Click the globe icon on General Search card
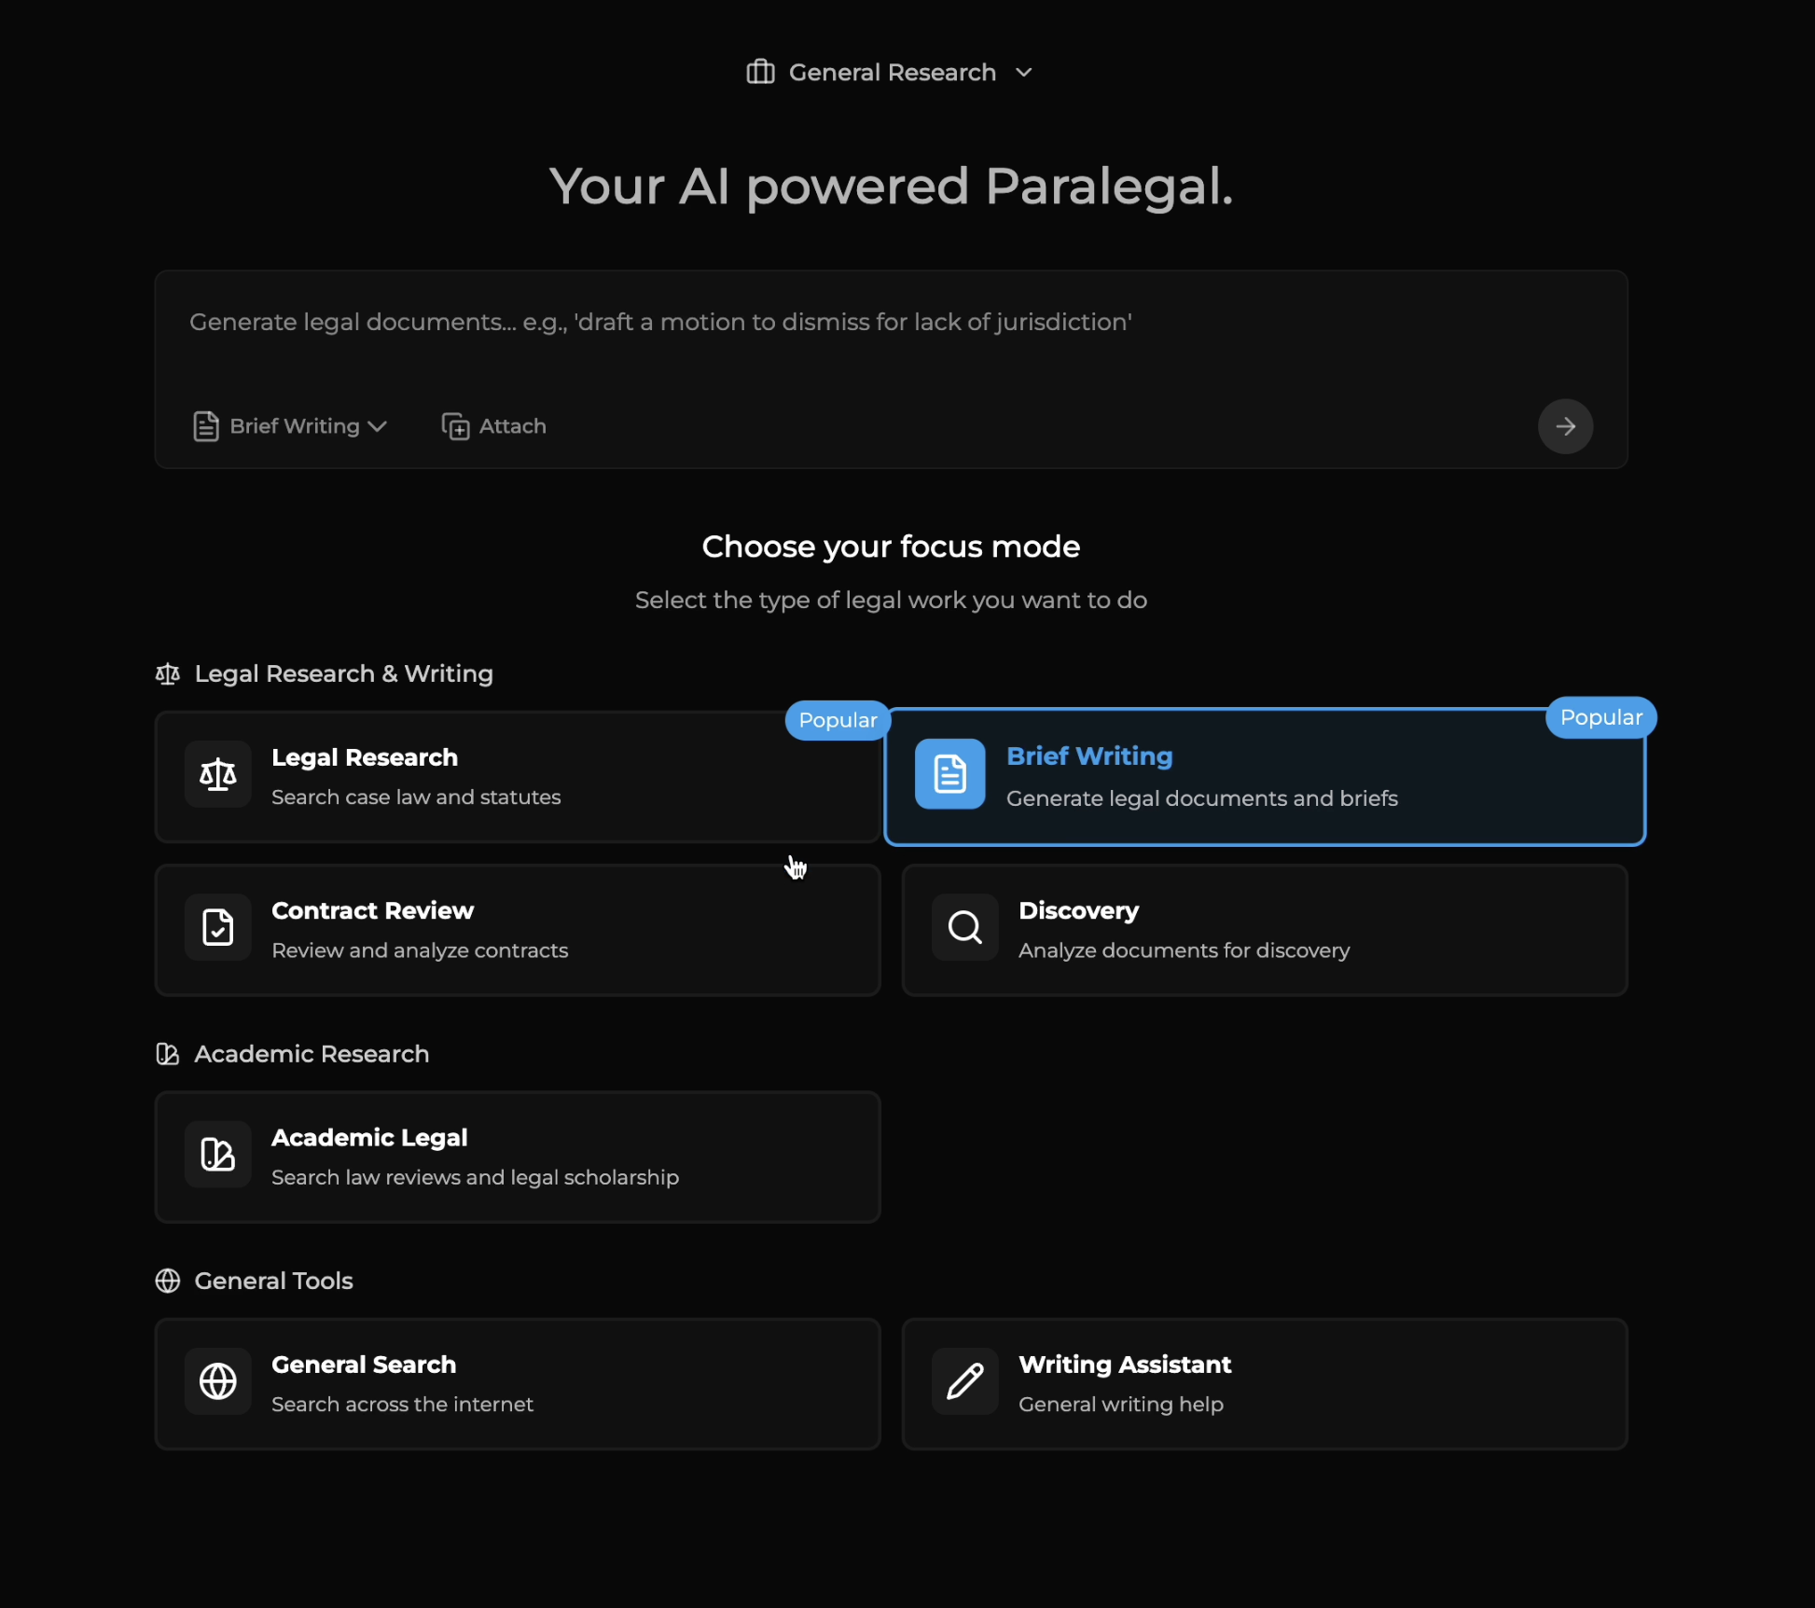Viewport: 1815px width, 1608px height. pos(217,1381)
